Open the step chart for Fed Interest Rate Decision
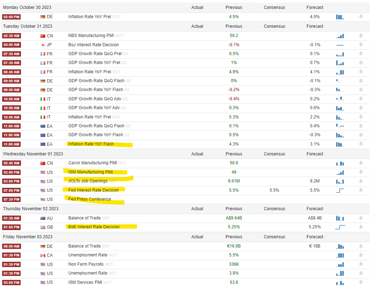The height and width of the screenshot is (287, 375). pos(340,191)
